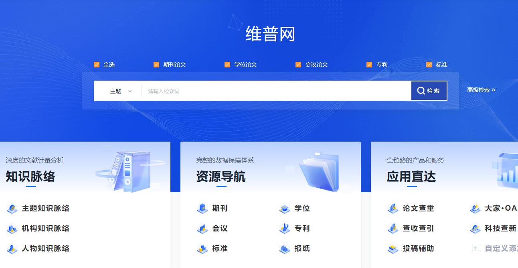Click the 报纸 resource icon

[285, 249]
